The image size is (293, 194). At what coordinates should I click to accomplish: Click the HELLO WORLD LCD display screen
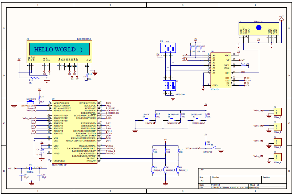click(x=59, y=49)
